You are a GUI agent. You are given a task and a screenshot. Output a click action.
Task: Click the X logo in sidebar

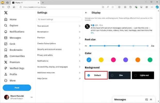tap(6, 13)
